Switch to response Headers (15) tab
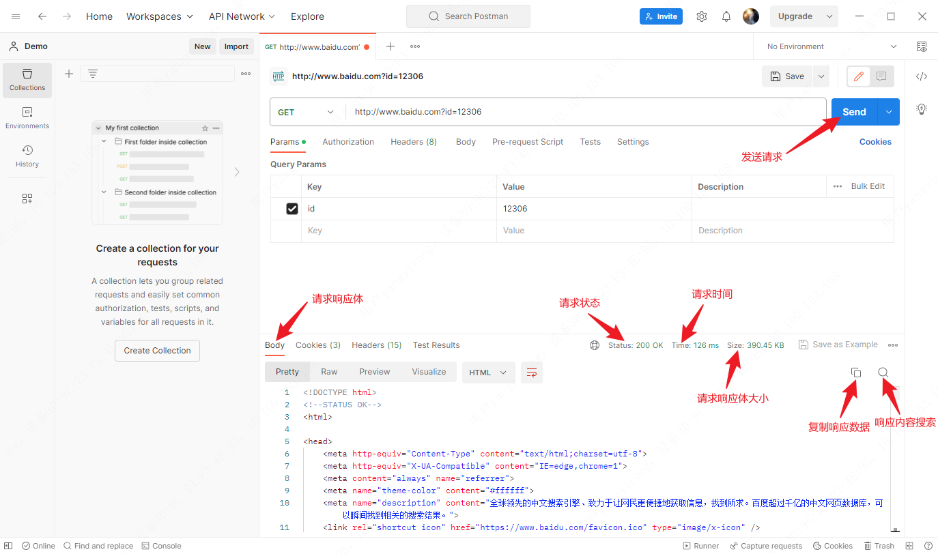 pos(377,345)
